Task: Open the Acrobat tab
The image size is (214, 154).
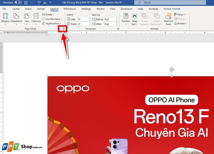Action: pos(153,9)
